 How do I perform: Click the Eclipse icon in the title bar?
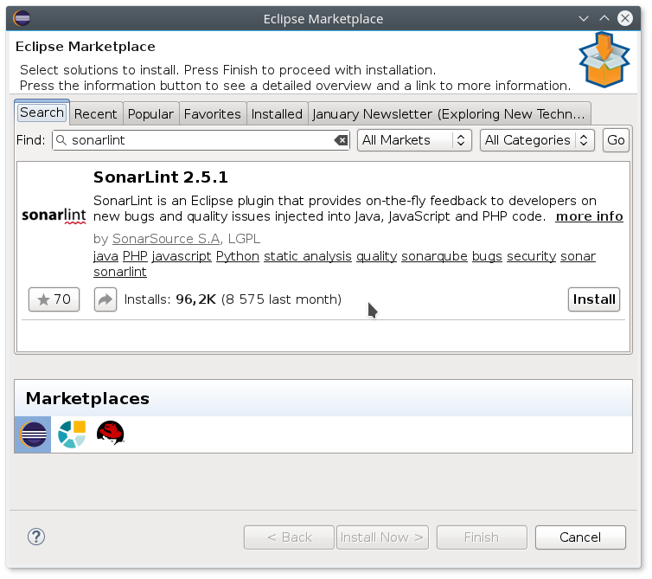pos(22,18)
